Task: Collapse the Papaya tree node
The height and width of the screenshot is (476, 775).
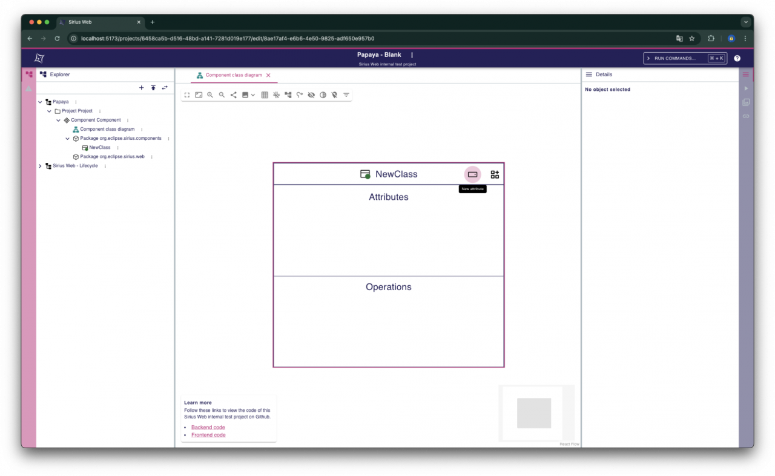Action: click(40, 102)
